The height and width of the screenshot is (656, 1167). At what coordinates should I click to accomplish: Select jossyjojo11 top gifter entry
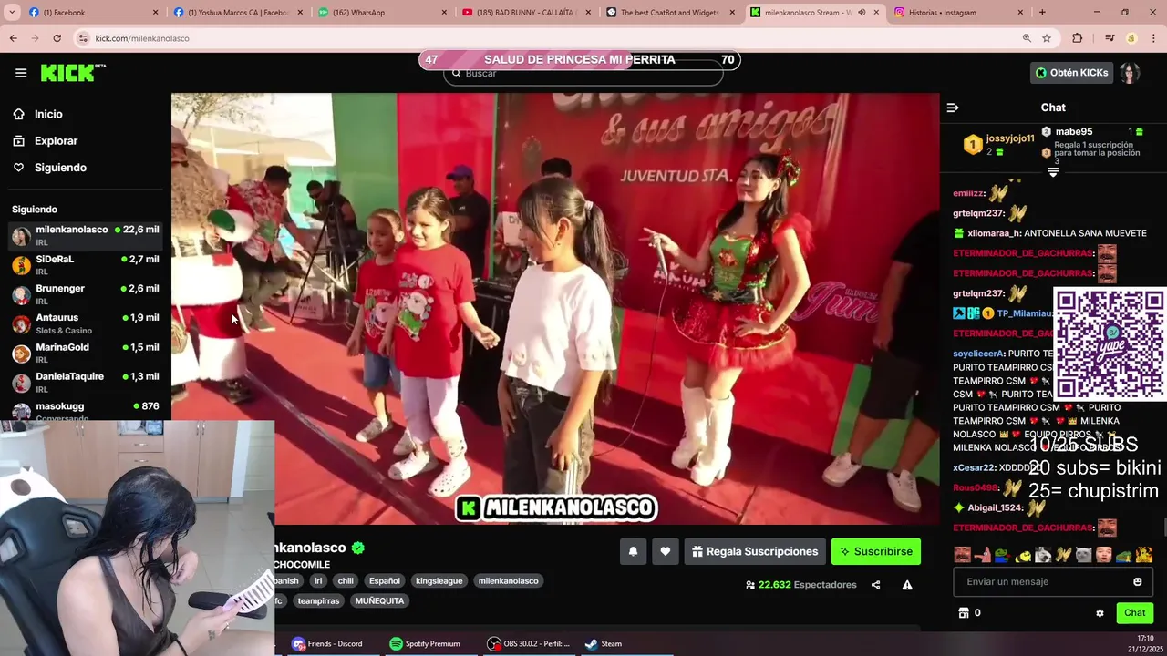coord(999,145)
